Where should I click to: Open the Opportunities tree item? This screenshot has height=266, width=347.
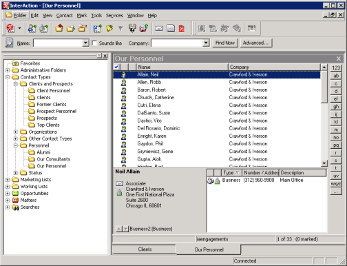pos(34,194)
